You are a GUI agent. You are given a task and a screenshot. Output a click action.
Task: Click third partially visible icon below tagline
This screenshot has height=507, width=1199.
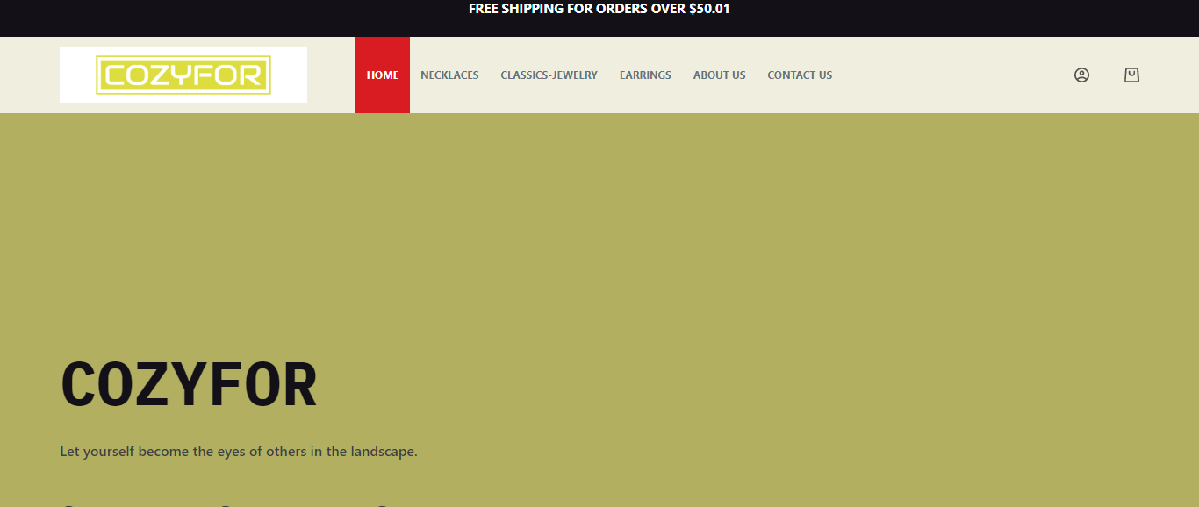pos(381,504)
